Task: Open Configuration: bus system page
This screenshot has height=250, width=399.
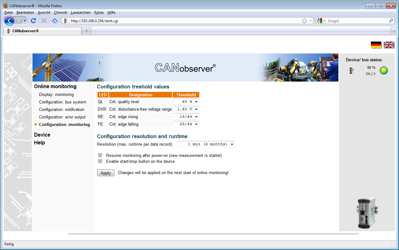Action: (62, 102)
